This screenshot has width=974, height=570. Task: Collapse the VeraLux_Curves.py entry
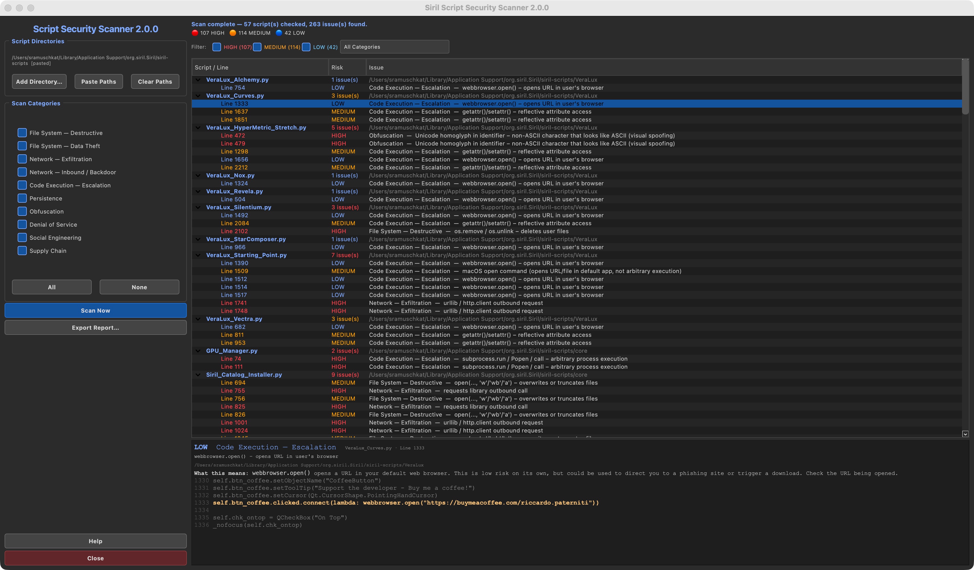[x=198, y=95]
